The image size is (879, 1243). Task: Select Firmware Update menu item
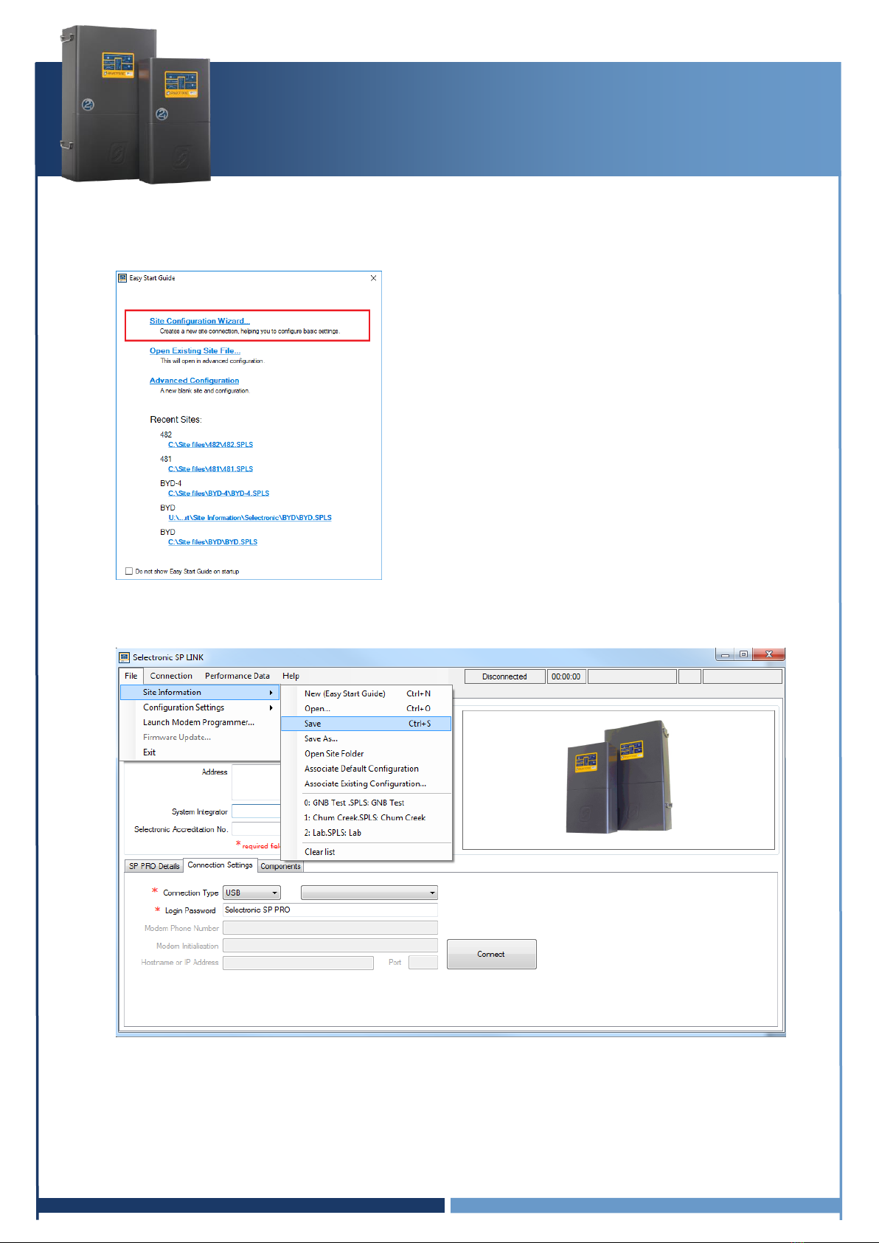tap(200, 738)
